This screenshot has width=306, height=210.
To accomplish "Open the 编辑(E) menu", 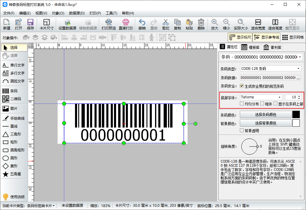I will coord(25,13).
